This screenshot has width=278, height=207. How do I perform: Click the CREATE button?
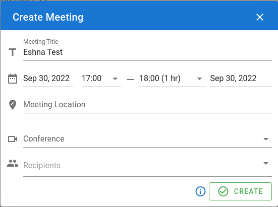pyautogui.click(x=240, y=191)
